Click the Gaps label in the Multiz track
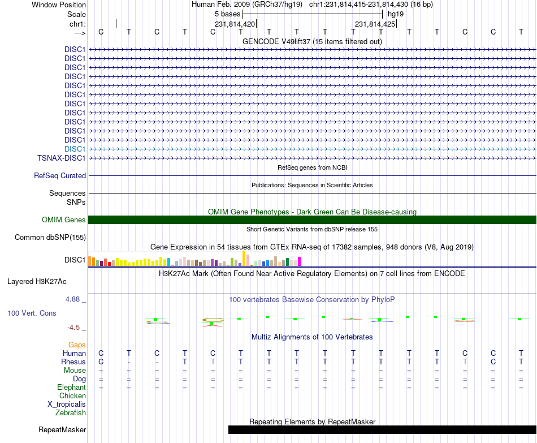The image size is (537, 443). pyautogui.click(x=77, y=345)
